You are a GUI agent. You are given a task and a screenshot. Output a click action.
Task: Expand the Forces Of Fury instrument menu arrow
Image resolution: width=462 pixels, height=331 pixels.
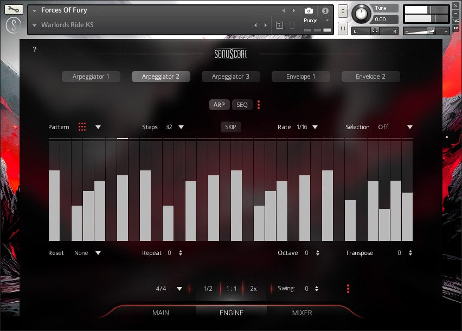[x=35, y=11]
